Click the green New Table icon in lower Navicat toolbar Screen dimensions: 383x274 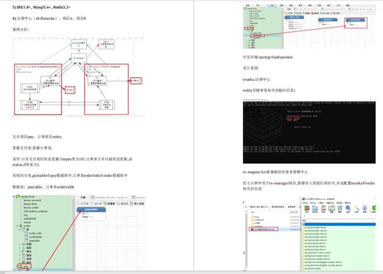[105, 203]
